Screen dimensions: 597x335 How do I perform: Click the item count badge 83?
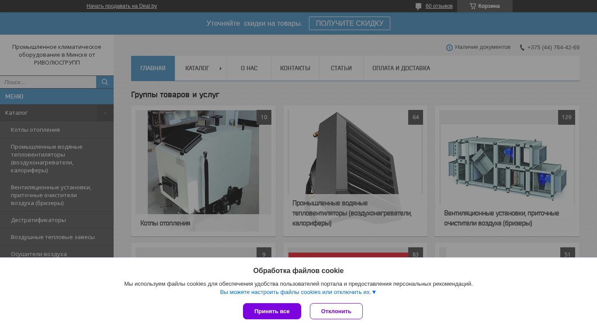click(416, 253)
